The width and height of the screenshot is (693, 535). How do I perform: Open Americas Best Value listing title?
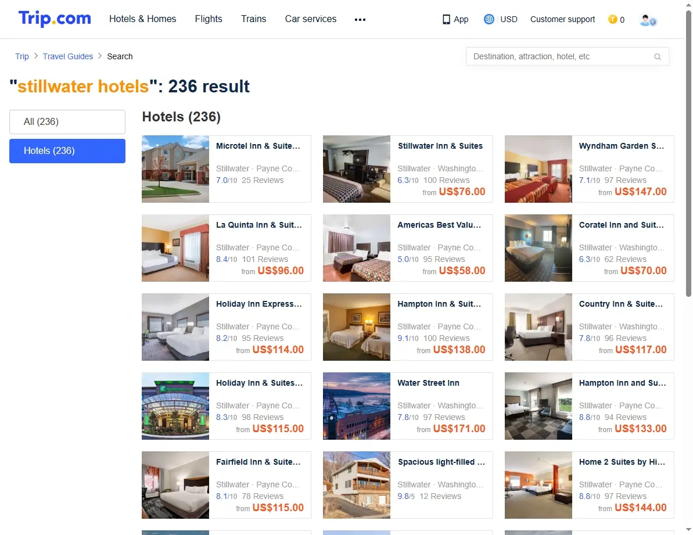tap(439, 225)
